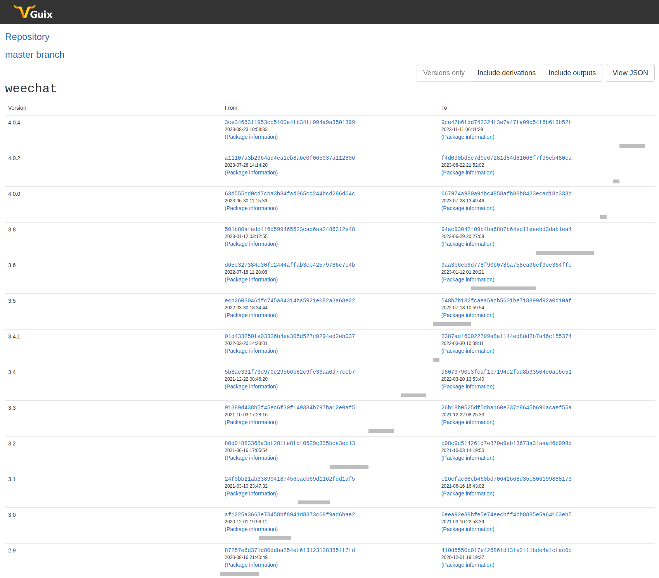Click the timeline bar for version 3.8
The height and width of the screenshot is (578, 659).
coord(564,253)
